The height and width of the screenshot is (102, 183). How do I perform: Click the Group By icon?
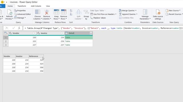pyautogui.click(x=86, y=12)
